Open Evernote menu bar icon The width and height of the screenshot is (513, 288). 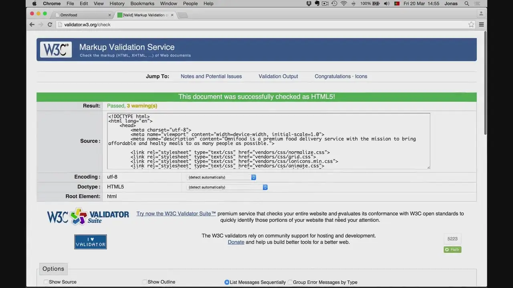click(317, 4)
